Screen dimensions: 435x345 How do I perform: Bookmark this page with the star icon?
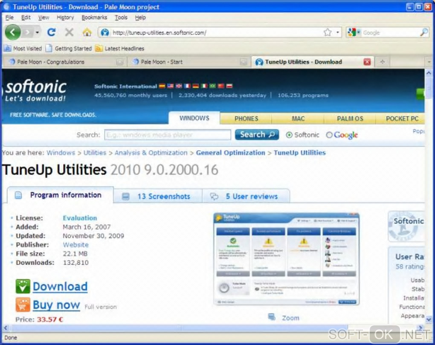(x=328, y=32)
